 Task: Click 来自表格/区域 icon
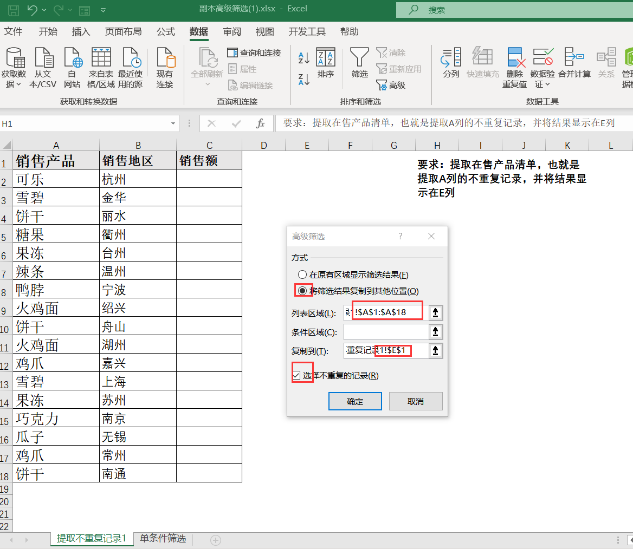click(101, 67)
